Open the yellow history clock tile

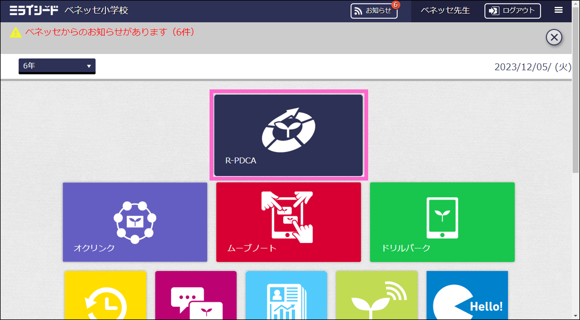(x=106, y=295)
